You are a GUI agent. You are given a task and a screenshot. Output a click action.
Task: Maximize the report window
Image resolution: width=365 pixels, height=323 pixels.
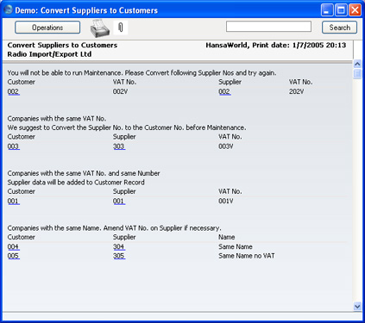coord(341,10)
